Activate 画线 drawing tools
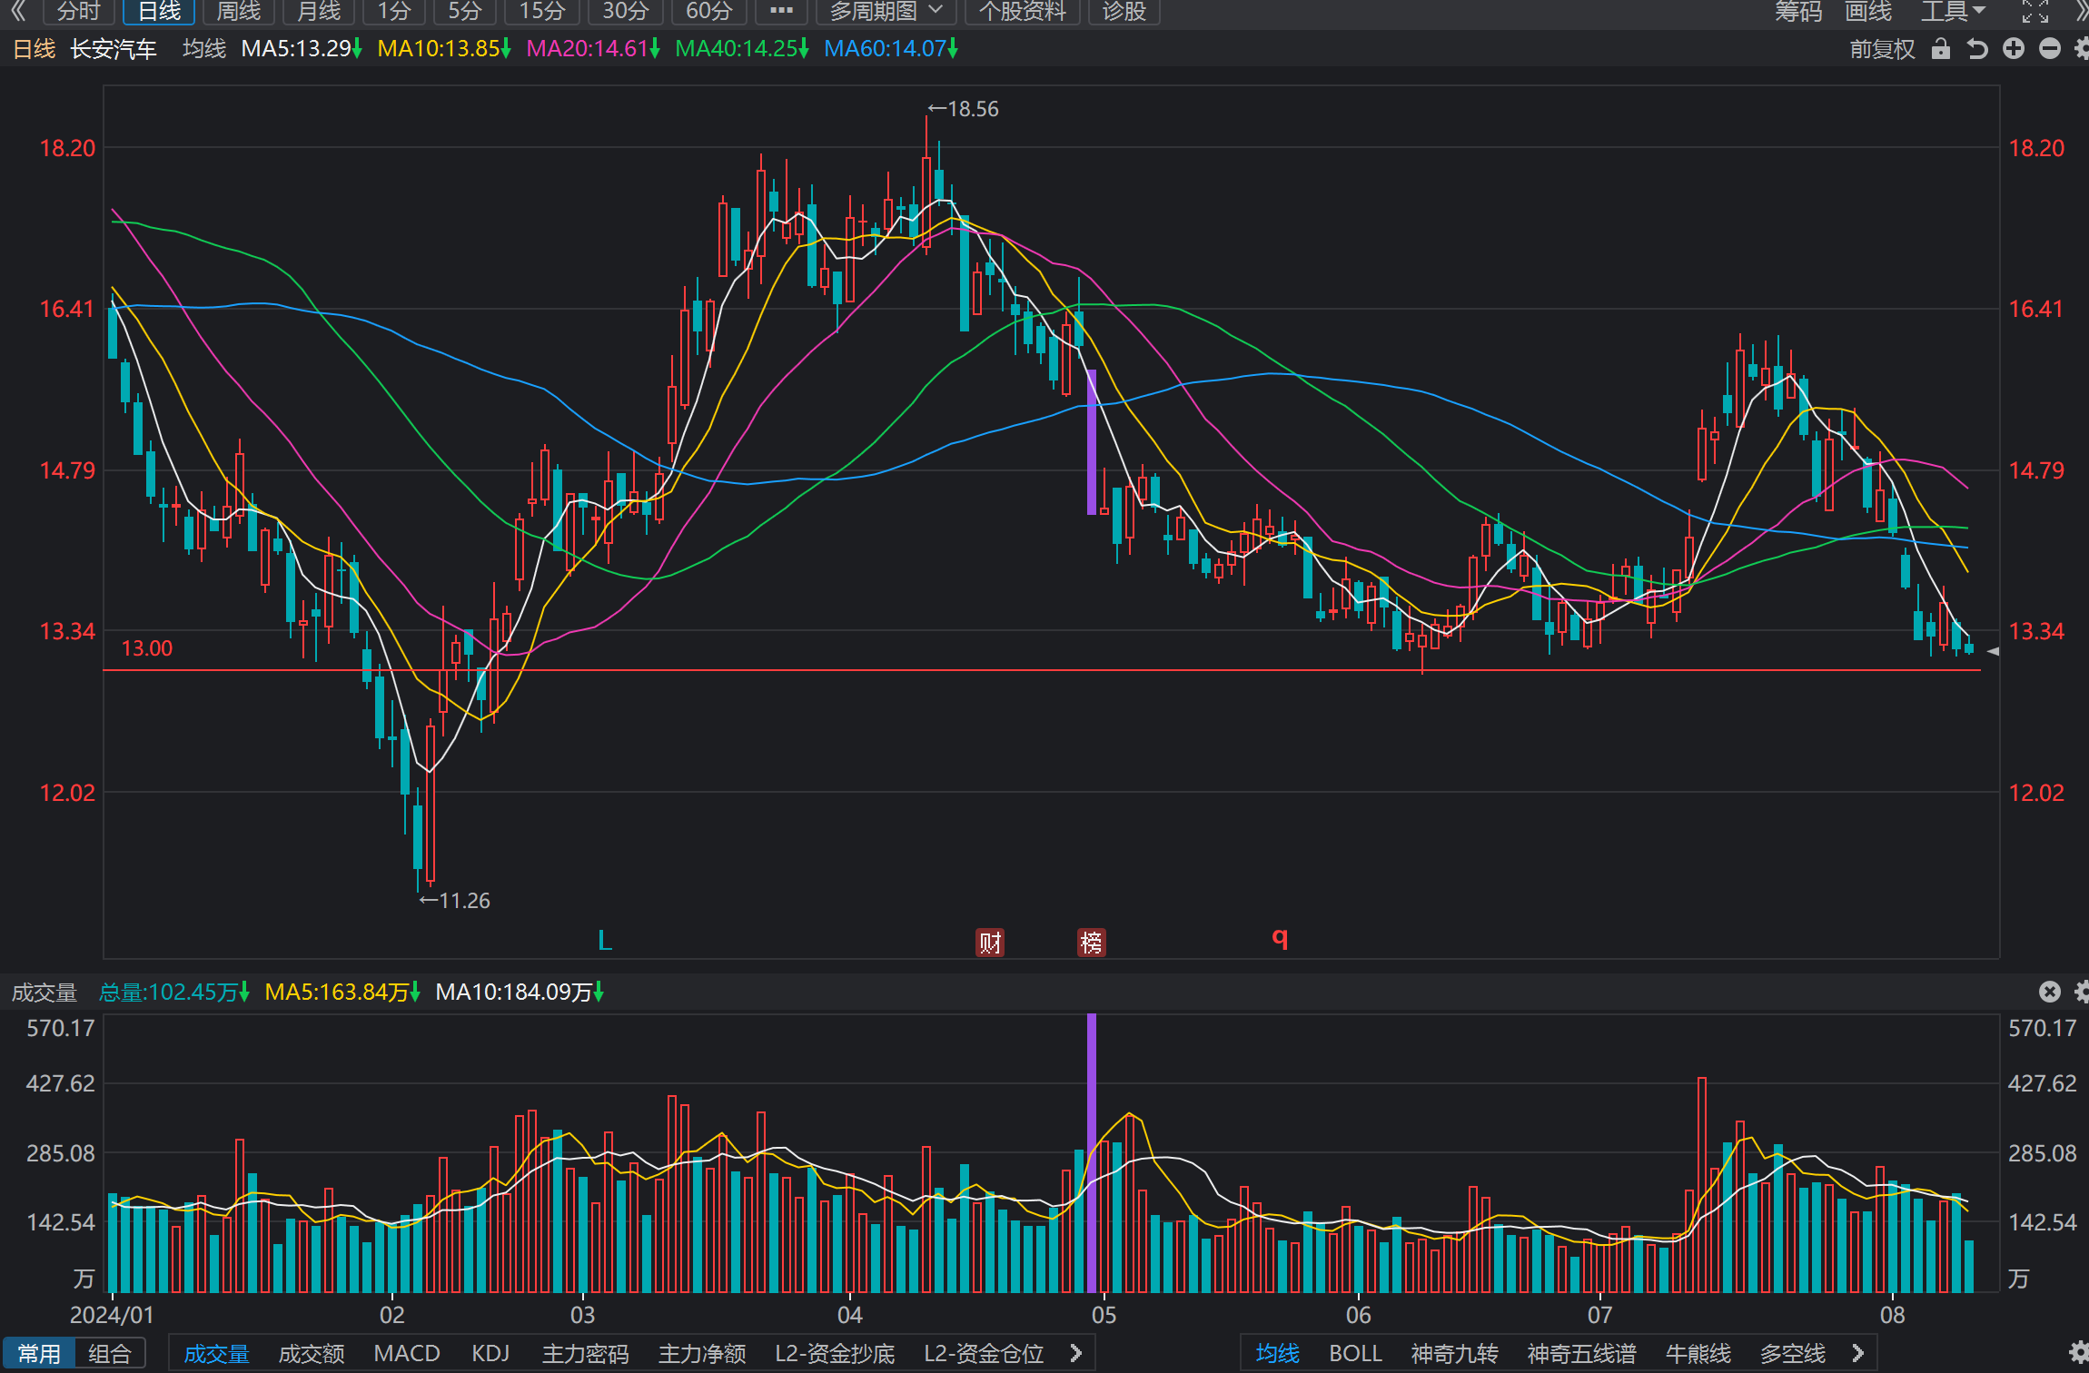This screenshot has height=1373, width=2089. [1867, 11]
